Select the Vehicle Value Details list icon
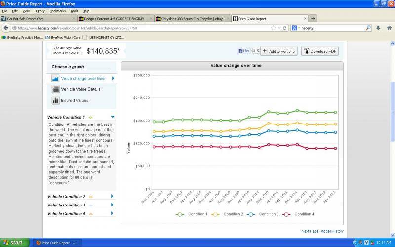 [56, 89]
